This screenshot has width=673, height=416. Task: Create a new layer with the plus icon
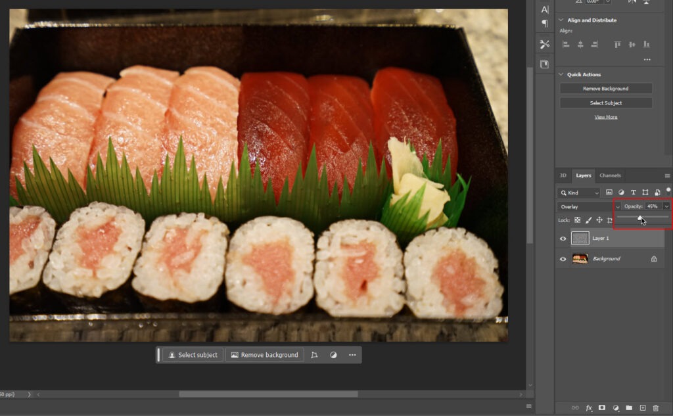point(643,408)
